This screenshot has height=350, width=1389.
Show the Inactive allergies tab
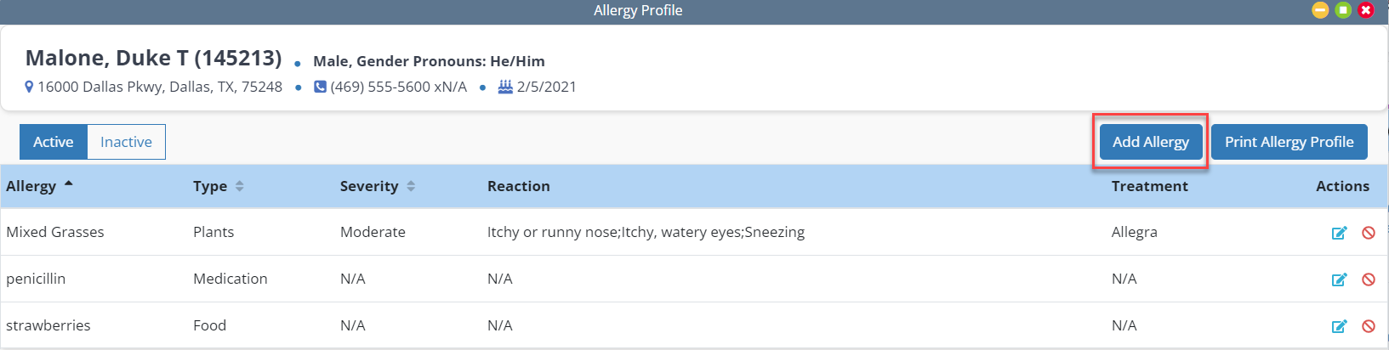pos(126,142)
